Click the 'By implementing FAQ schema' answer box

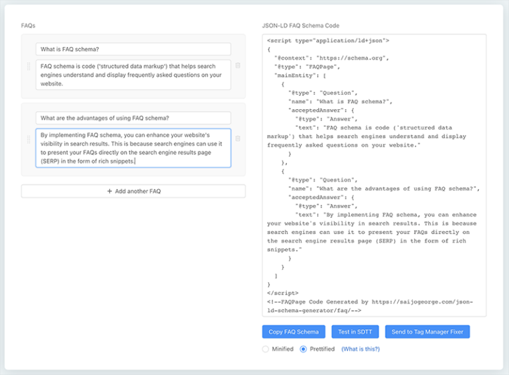pyautogui.click(x=133, y=148)
